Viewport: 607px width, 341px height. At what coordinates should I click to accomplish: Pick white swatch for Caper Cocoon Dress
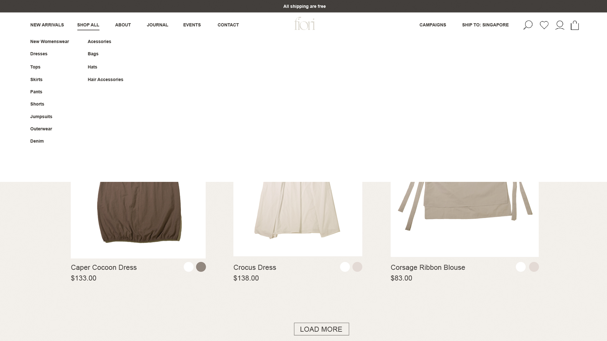coord(188,267)
